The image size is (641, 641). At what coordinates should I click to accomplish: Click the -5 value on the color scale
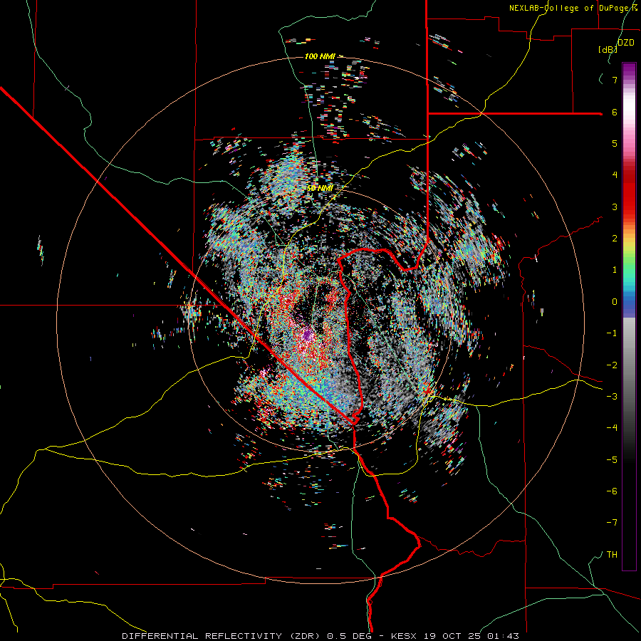(x=612, y=459)
